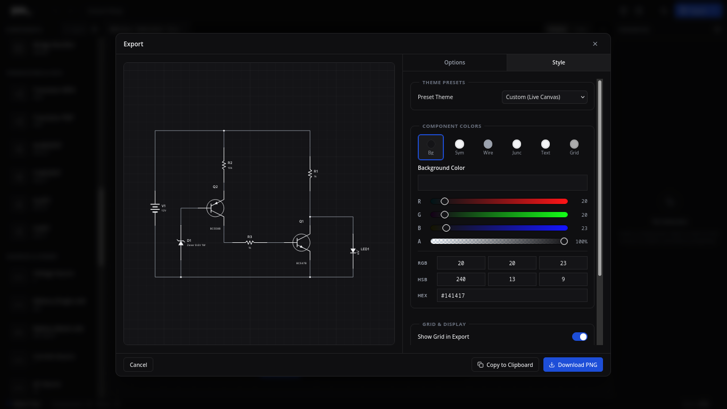Image resolution: width=727 pixels, height=409 pixels.
Task: Click the HSB brightness value field
Action: pyautogui.click(x=563, y=279)
